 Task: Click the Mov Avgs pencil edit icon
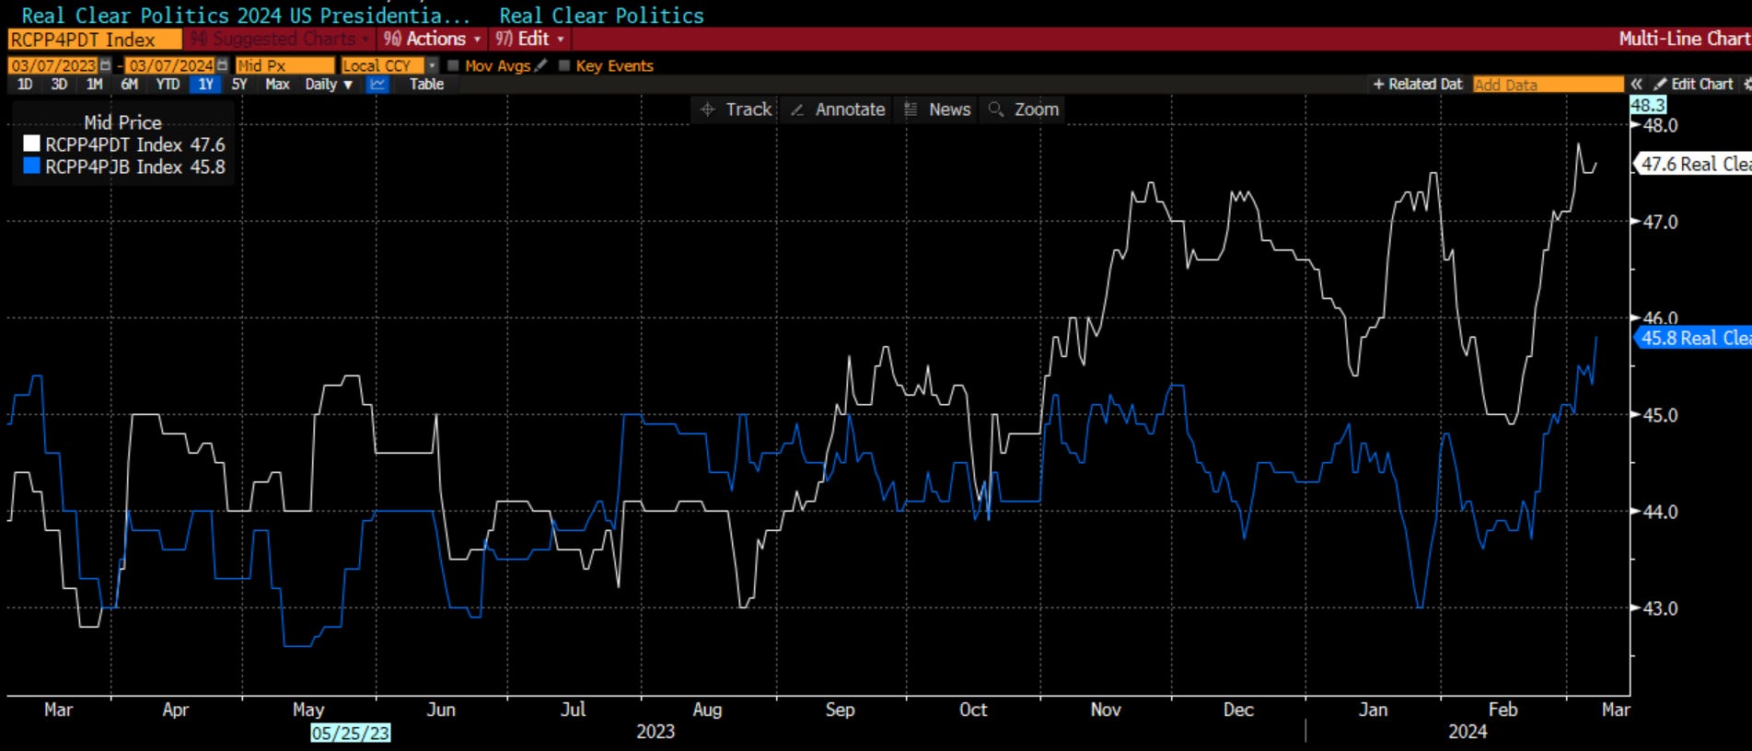coord(541,65)
